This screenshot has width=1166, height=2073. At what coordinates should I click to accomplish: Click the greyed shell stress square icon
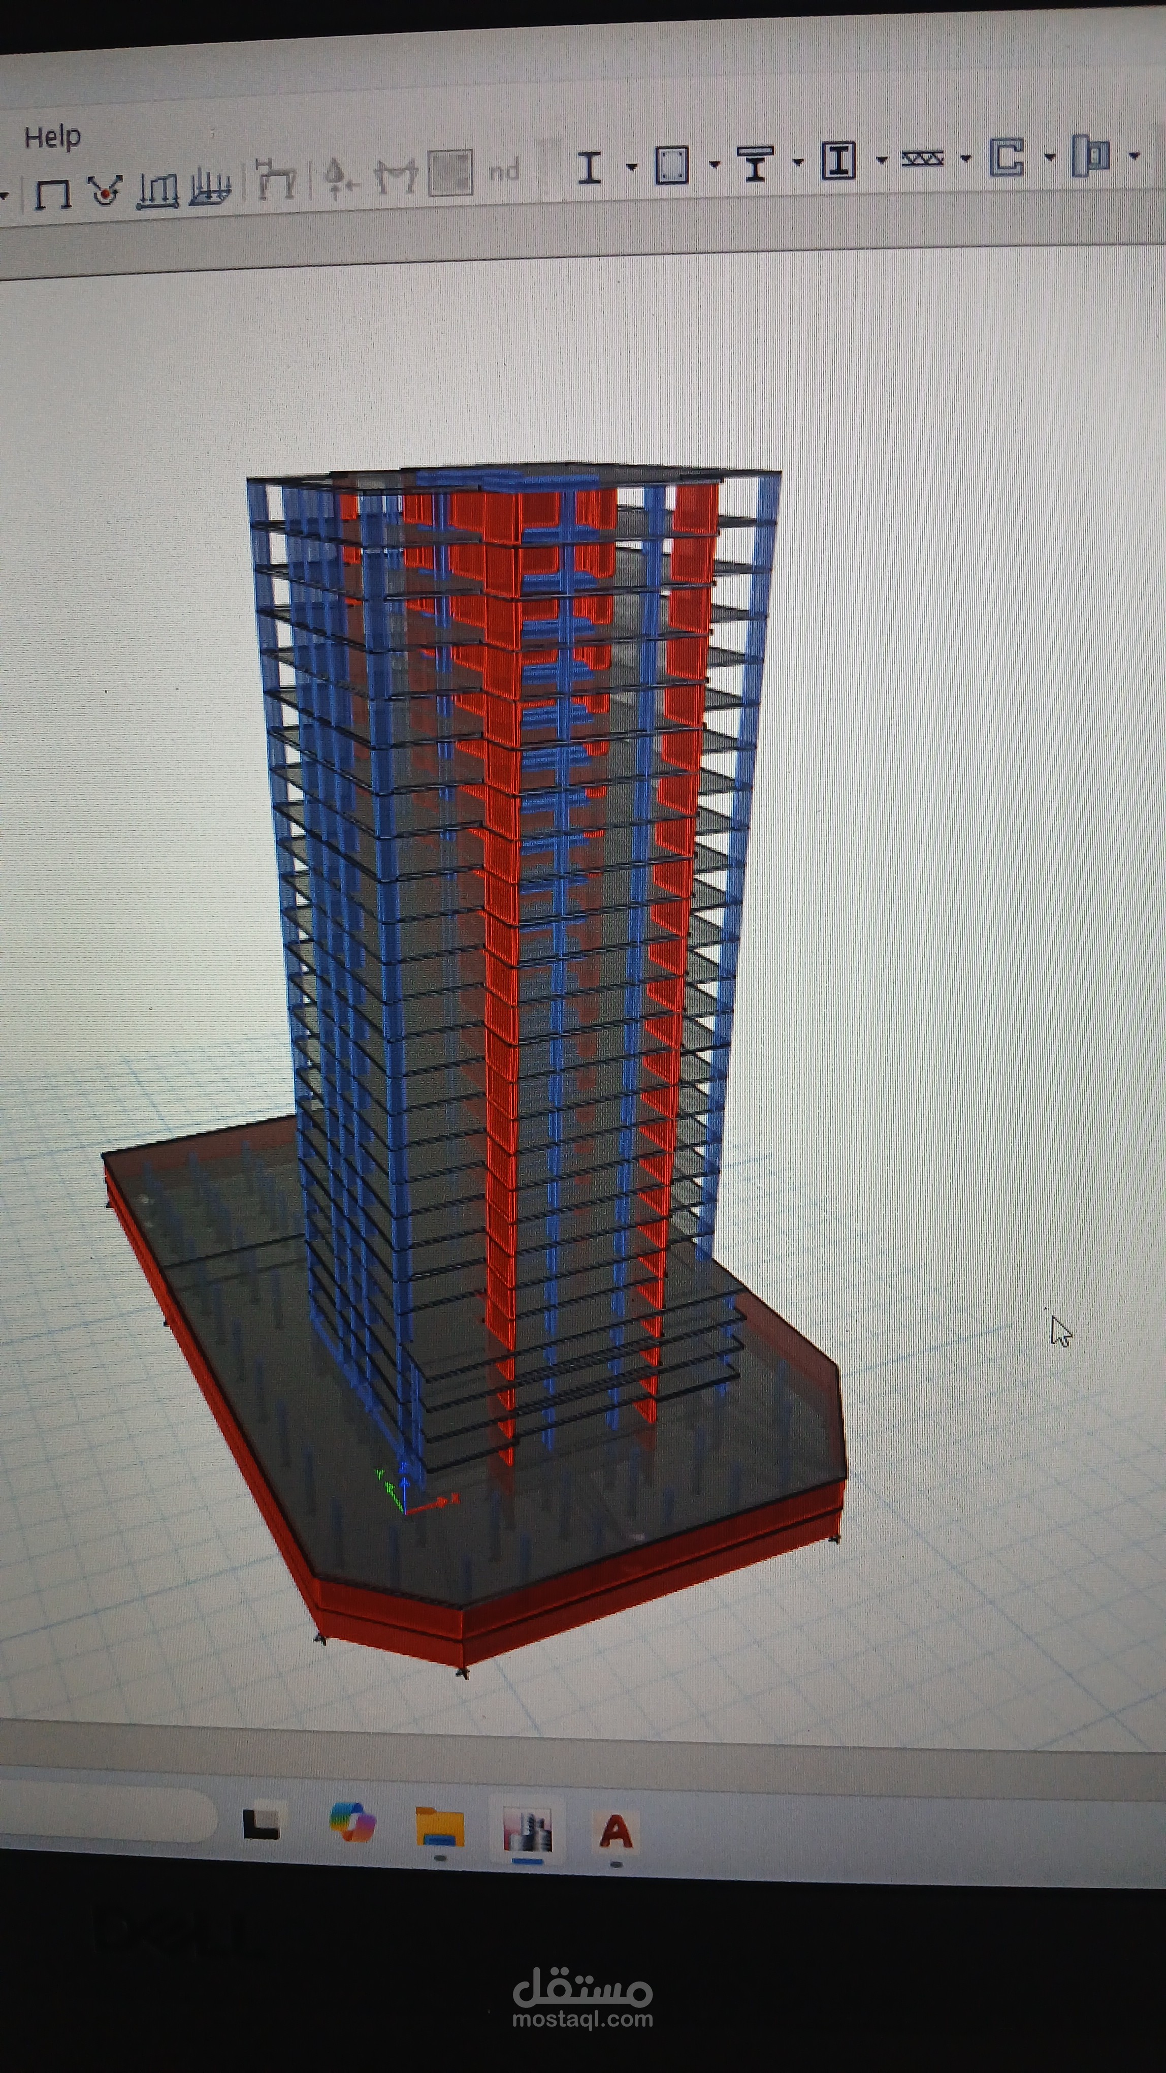point(450,173)
